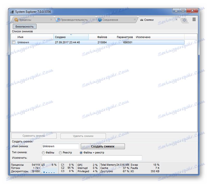Maximize the System Explorer window
Screen dimensions: 208x184
(183, 11)
